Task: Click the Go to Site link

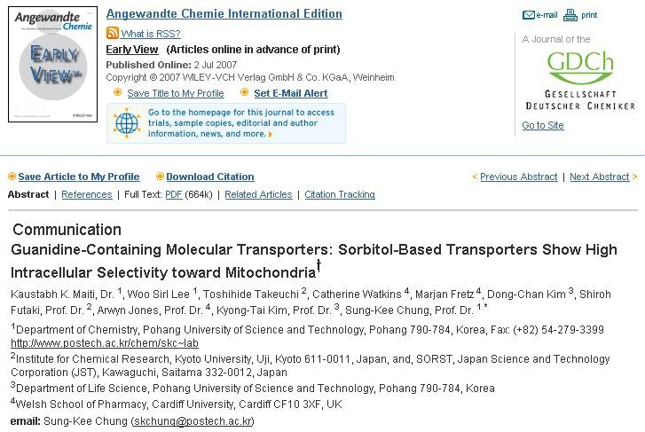Action: pos(543,125)
